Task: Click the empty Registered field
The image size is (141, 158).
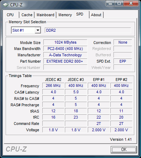Action: pos(123,49)
